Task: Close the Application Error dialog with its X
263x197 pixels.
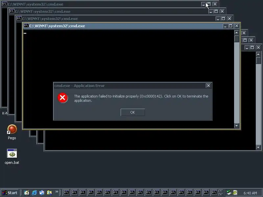Action: coord(208,86)
